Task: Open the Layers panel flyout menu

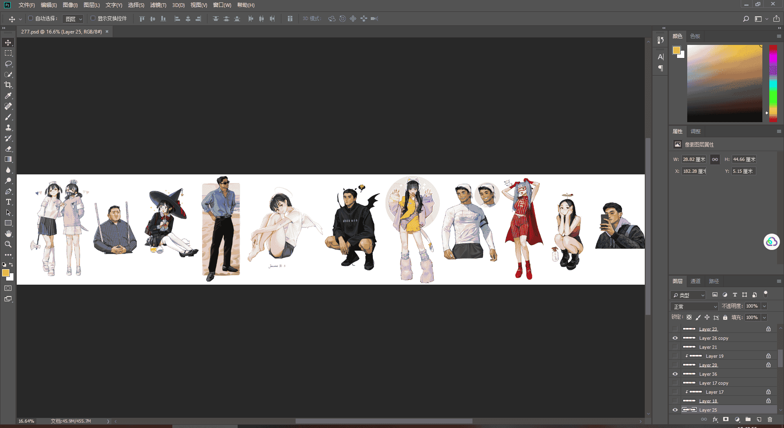Action: click(x=779, y=281)
